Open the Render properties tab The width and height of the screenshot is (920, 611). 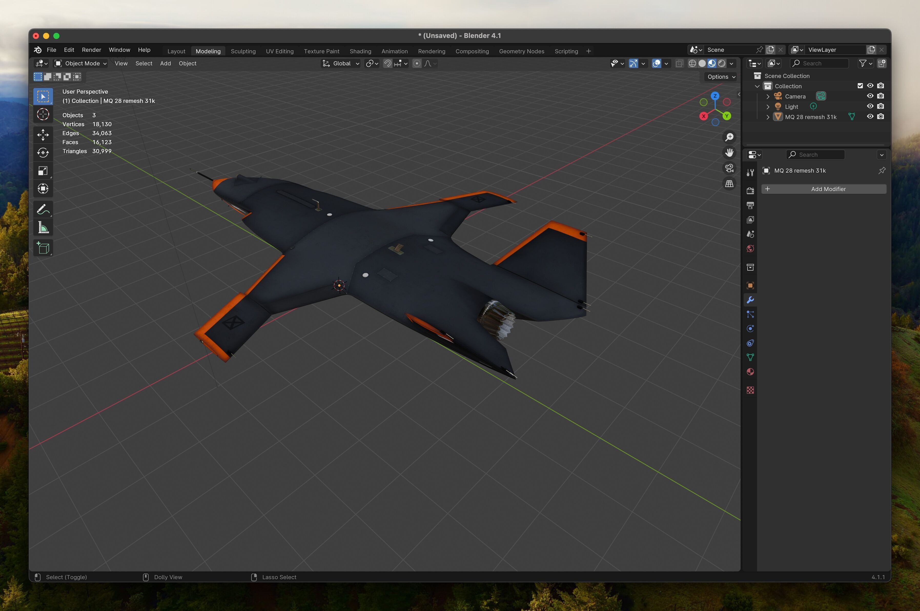(750, 191)
